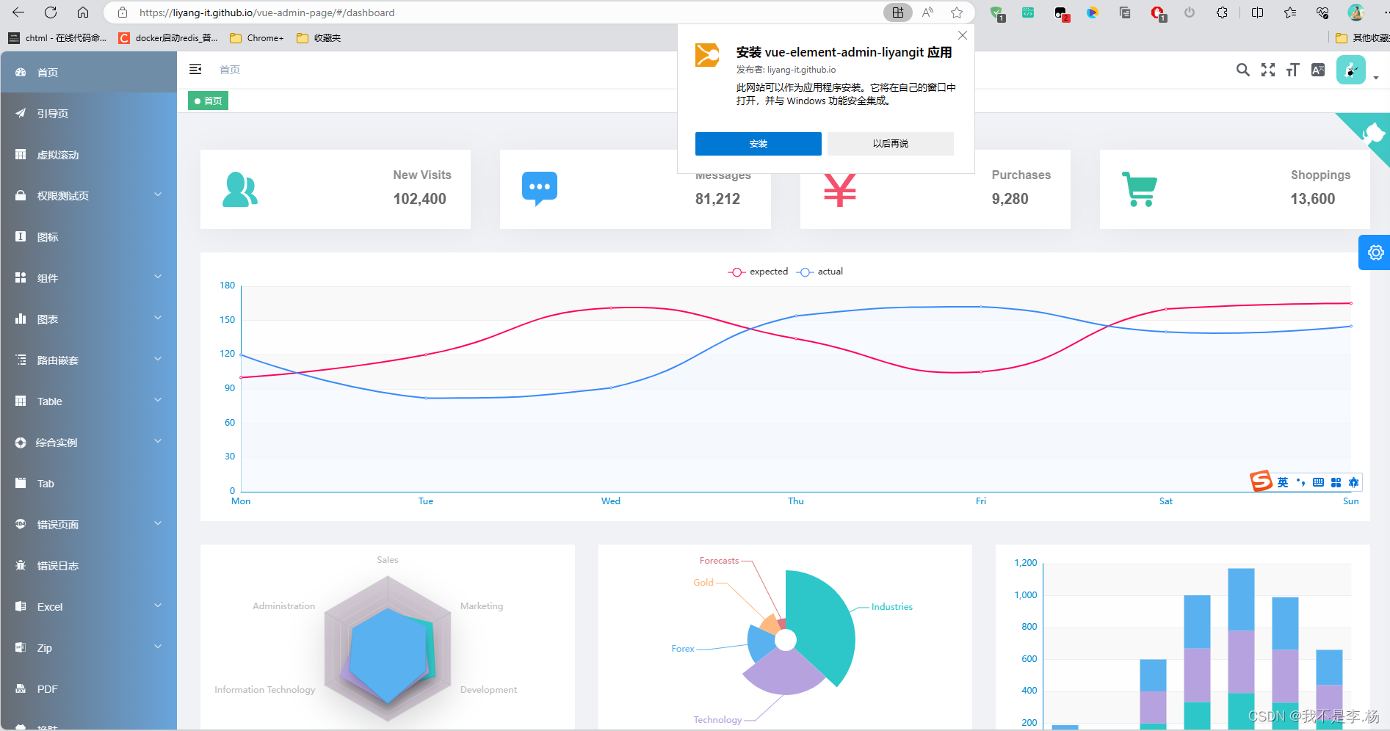This screenshot has width=1390, height=731.
Task: Open 图标 in the sidebar
Action: click(x=88, y=236)
